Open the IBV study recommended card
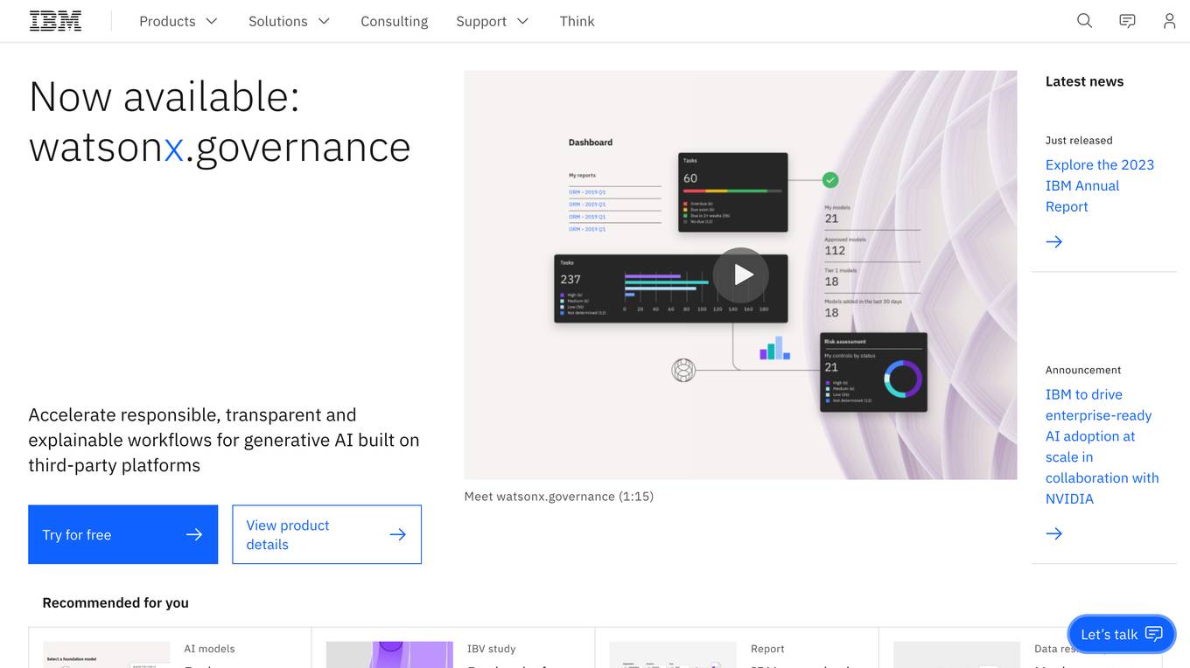Viewport: 1190px width, 668px height. click(453, 648)
